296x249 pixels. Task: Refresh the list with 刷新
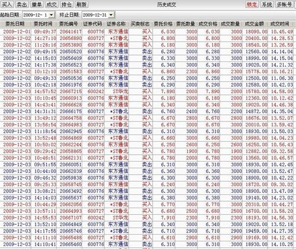pos(82,4)
